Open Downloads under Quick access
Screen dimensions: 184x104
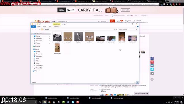tap(39, 38)
